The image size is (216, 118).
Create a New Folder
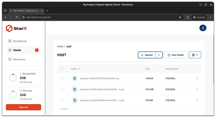[176, 55]
